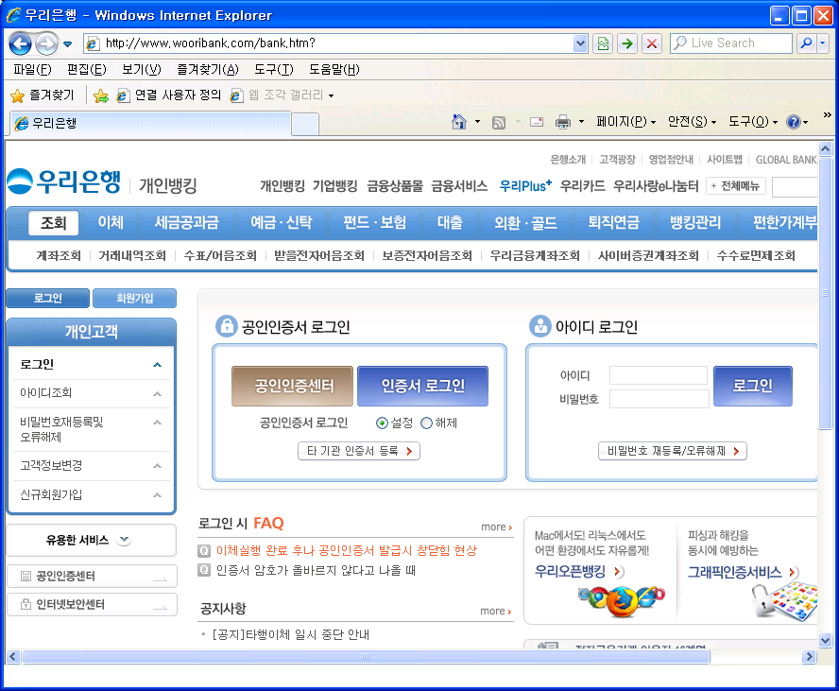
Task: Click the Print printer icon
Action: [x=563, y=122]
